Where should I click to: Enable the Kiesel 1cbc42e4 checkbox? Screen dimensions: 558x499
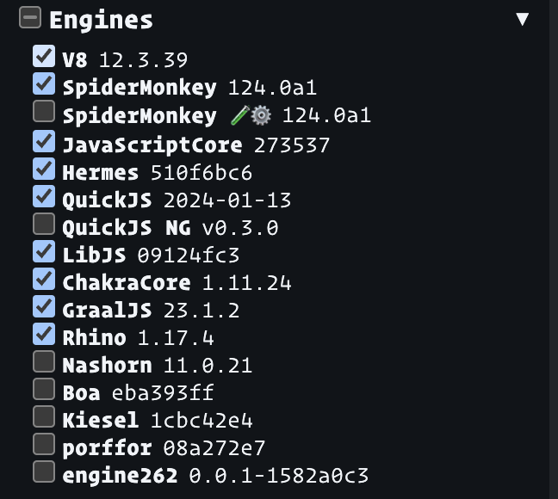(x=44, y=416)
